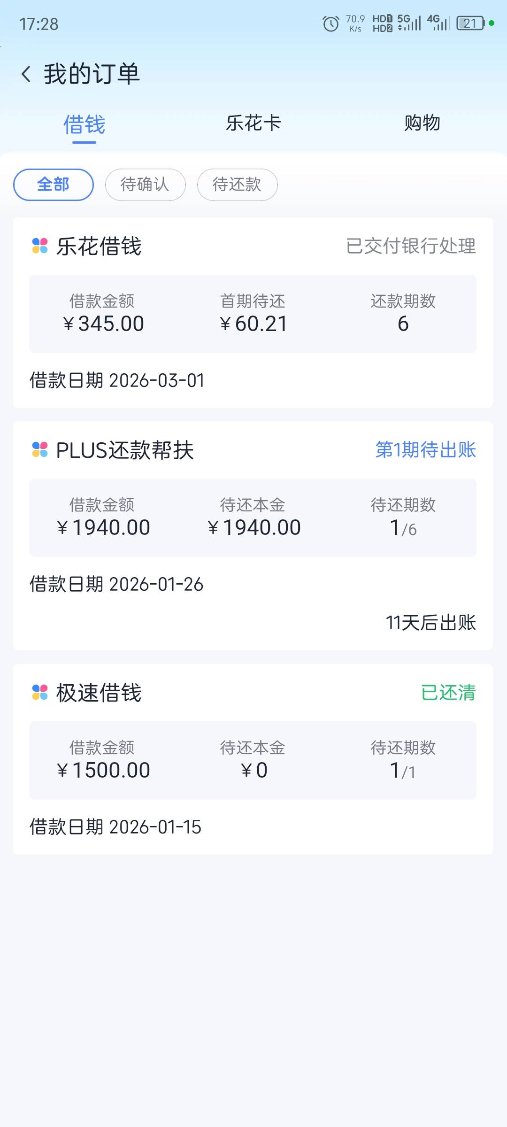
Task: Select the 待还款 filter chip
Action: [x=237, y=185]
